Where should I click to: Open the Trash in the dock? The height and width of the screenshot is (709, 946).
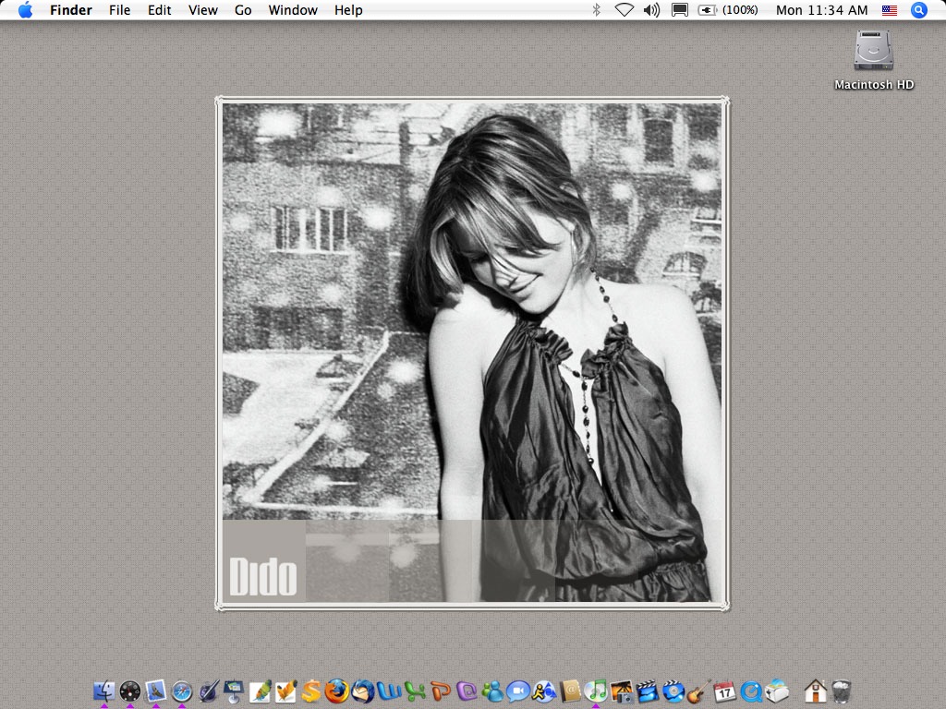click(x=841, y=691)
